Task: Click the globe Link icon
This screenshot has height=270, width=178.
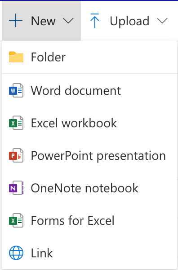Action: (x=16, y=253)
